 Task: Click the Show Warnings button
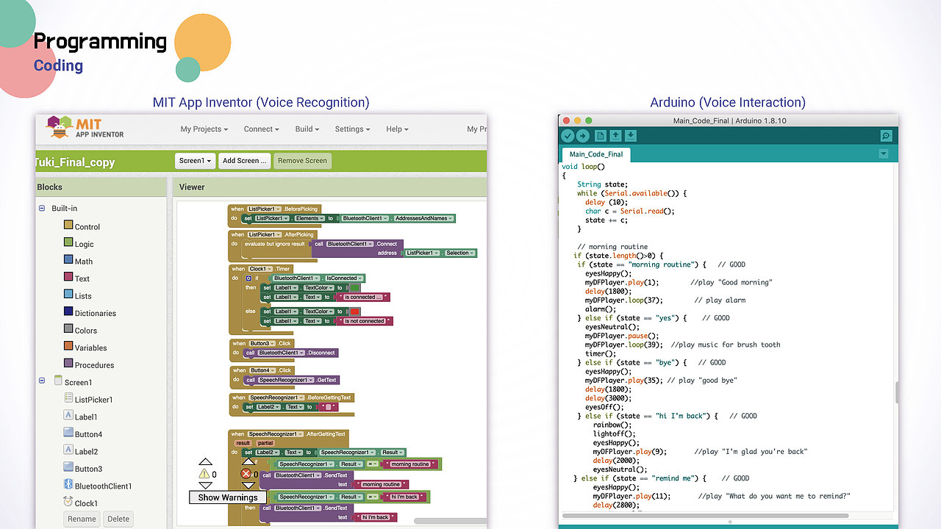click(228, 497)
